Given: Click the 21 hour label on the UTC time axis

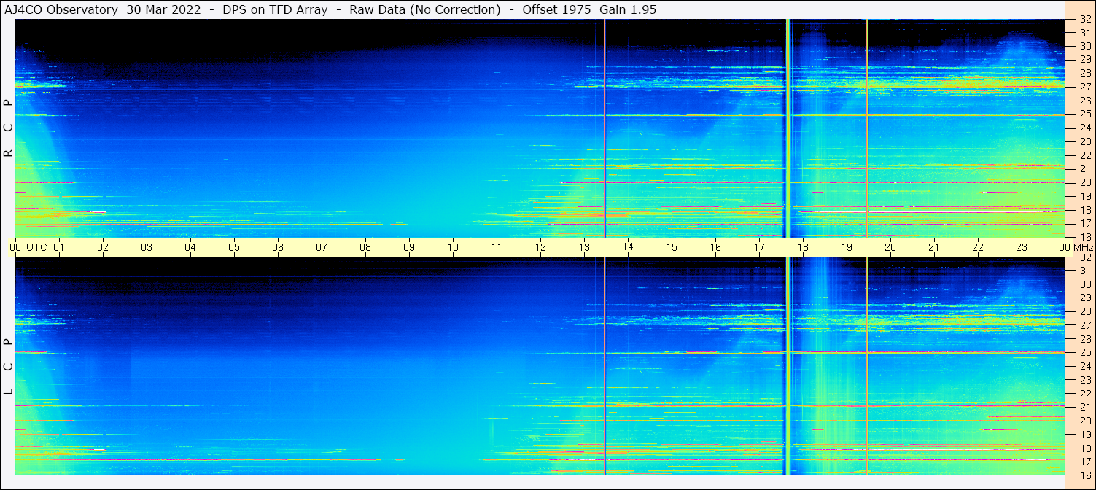Looking at the screenshot, I should [x=934, y=247].
